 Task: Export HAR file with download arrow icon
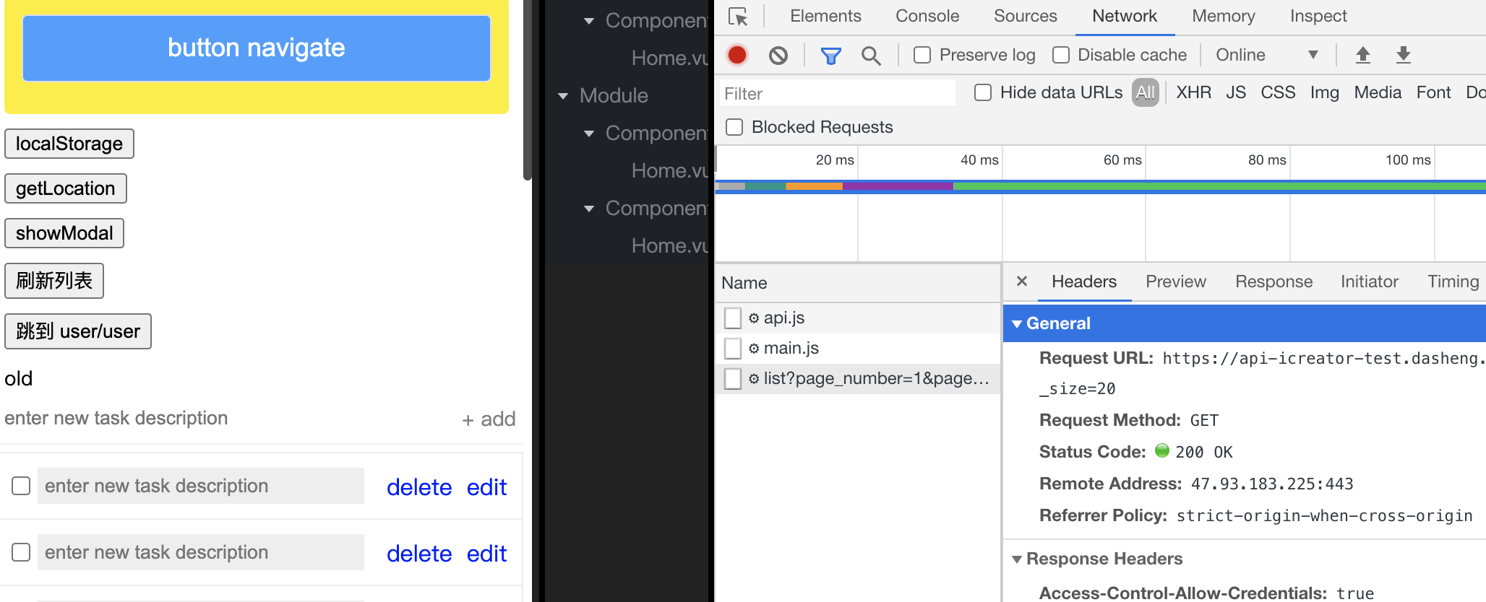coord(1404,55)
